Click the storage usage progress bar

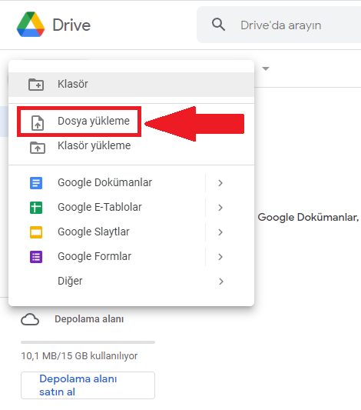[x=88, y=342]
